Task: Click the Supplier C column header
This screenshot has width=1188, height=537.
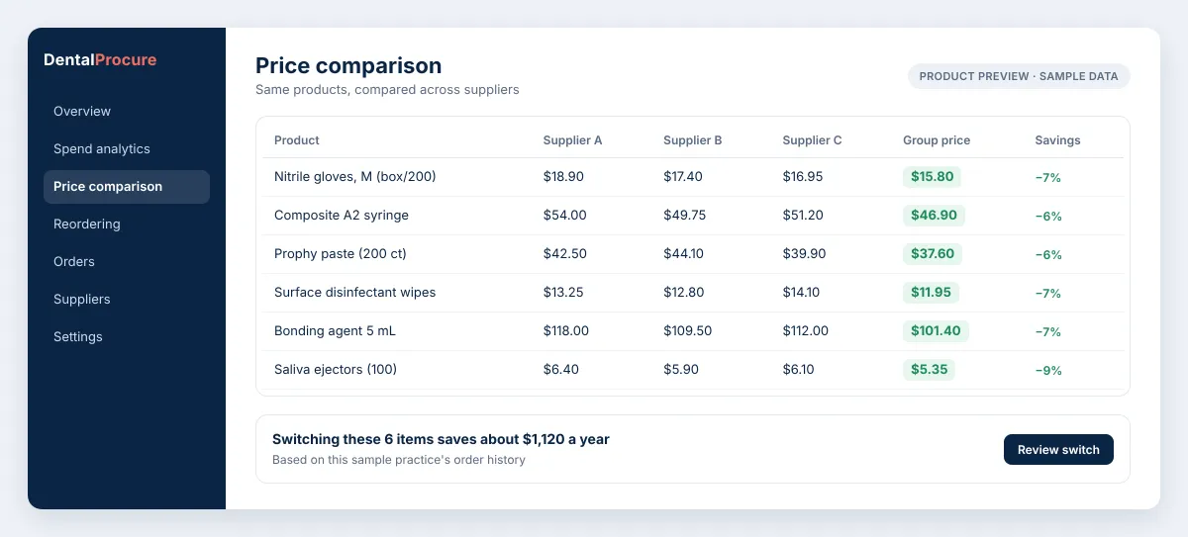Action: tap(812, 140)
